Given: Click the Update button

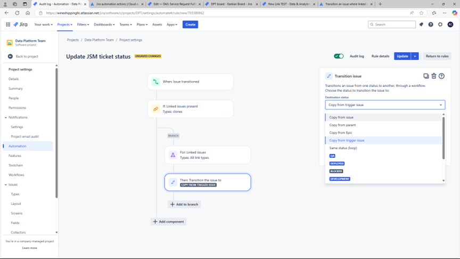Looking at the screenshot, I should coord(402,56).
